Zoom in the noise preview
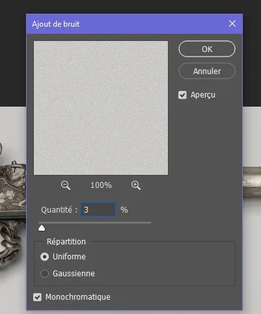Image resolution: width=261 pixels, height=314 pixels. click(136, 185)
